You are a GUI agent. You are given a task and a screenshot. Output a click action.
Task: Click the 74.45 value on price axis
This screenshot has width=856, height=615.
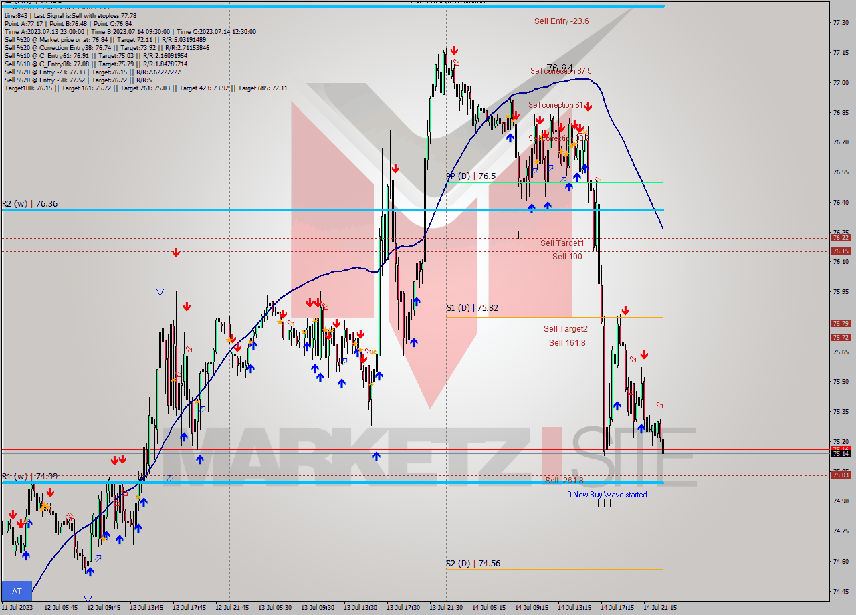841,591
